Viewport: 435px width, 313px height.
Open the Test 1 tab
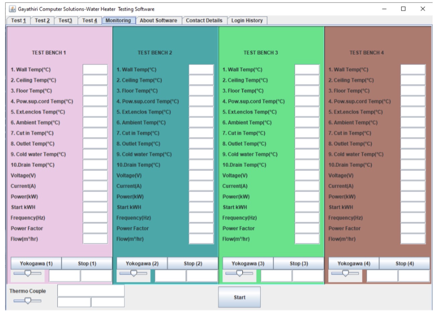pyautogui.click(x=18, y=20)
